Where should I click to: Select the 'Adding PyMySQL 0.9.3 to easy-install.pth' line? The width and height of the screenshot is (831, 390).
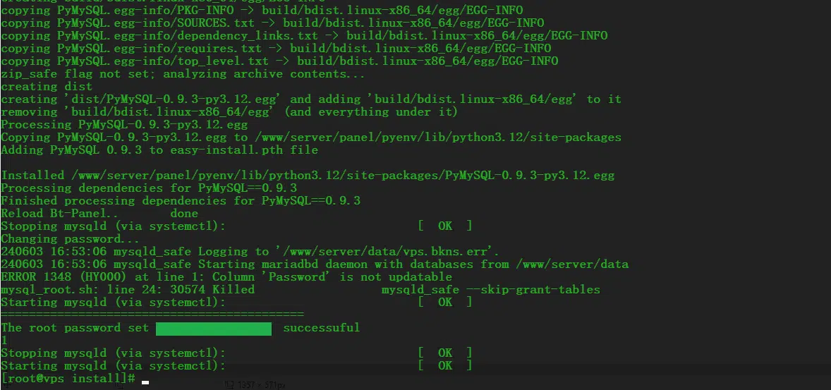159,150
